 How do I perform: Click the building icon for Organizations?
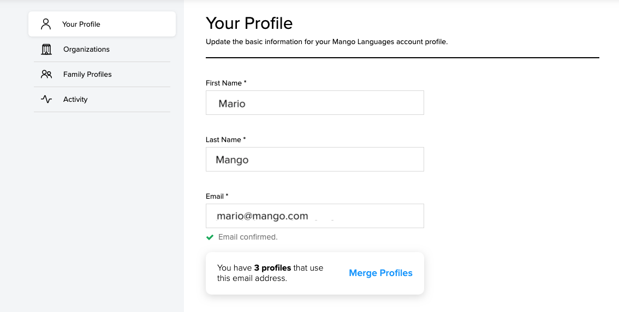pyautogui.click(x=46, y=49)
